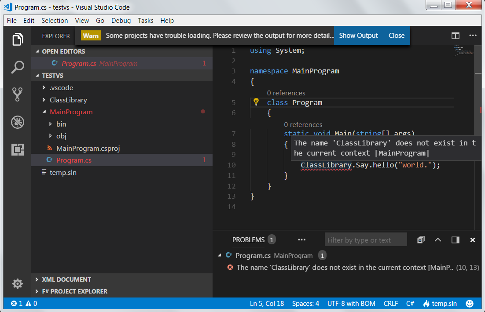This screenshot has height=312, width=485.
Task: Open the Go menu
Action: 100,20
